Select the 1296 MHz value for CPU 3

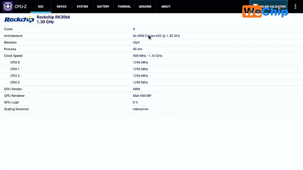pyautogui.click(x=140, y=82)
